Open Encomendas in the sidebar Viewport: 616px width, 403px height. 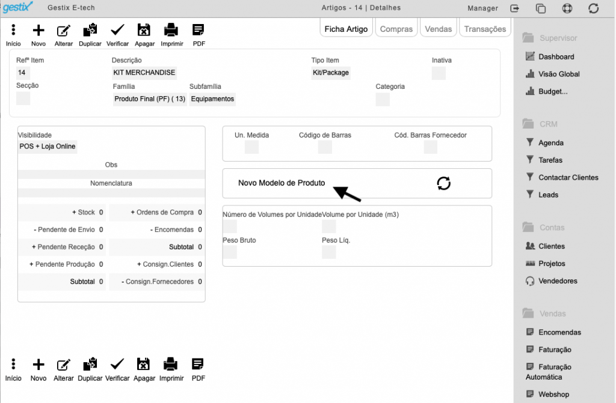553,332
